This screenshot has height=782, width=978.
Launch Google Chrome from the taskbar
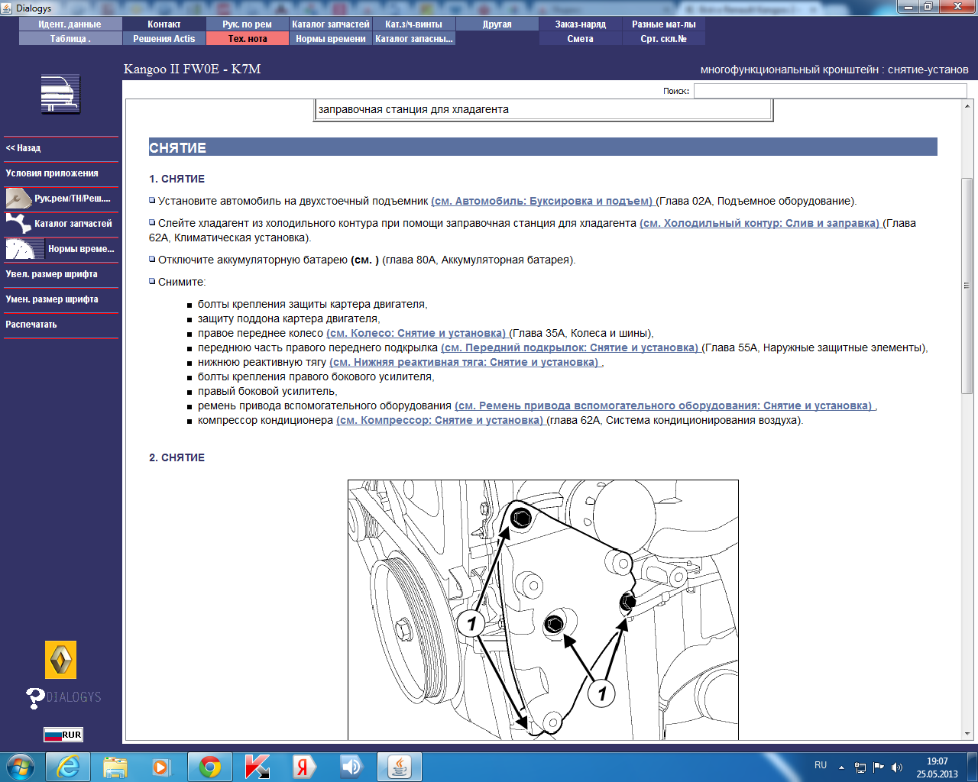[x=210, y=767]
